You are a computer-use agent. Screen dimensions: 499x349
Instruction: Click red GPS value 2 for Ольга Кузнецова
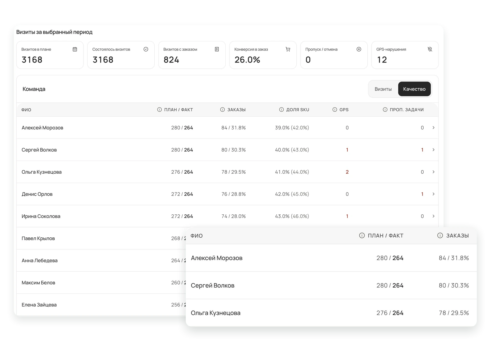(x=347, y=172)
